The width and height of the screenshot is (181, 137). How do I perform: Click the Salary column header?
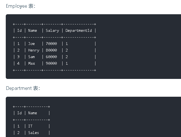pyautogui.click(x=52, y=30)
